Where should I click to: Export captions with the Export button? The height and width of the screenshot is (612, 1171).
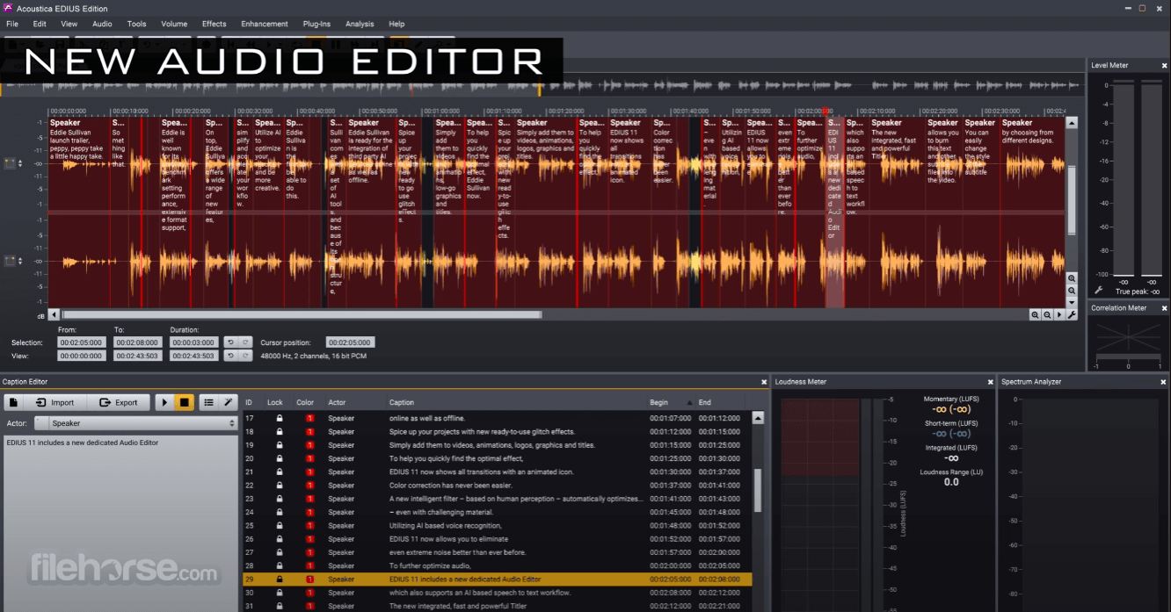pyautogui.click(x=120, y=402)
